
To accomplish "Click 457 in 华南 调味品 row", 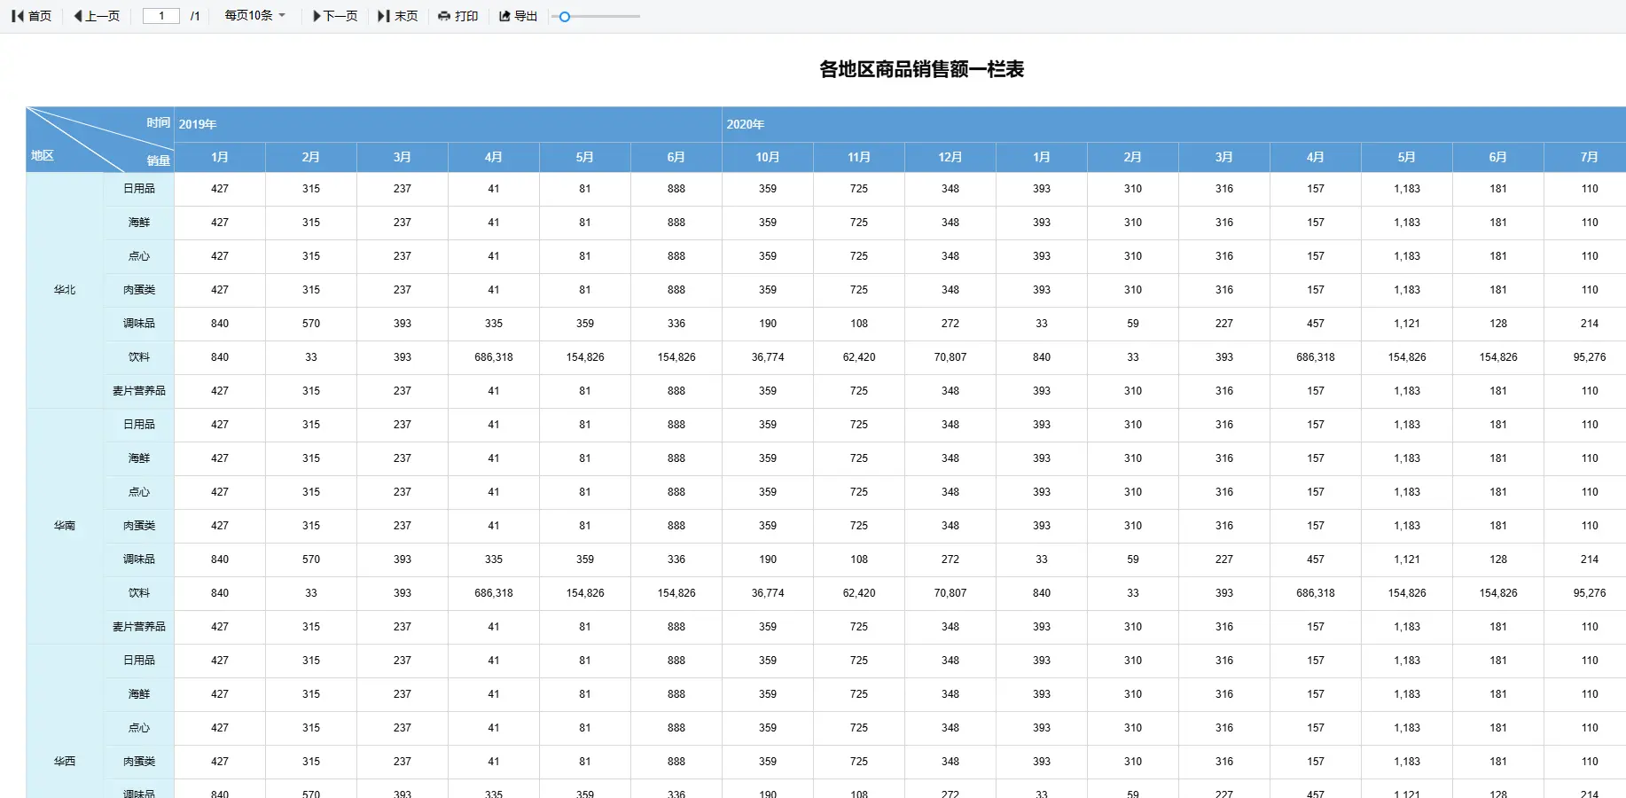I will (x=1316, y=559).
